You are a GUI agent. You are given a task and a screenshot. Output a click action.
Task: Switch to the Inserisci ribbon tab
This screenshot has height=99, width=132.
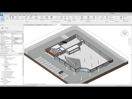click(15, 15)
